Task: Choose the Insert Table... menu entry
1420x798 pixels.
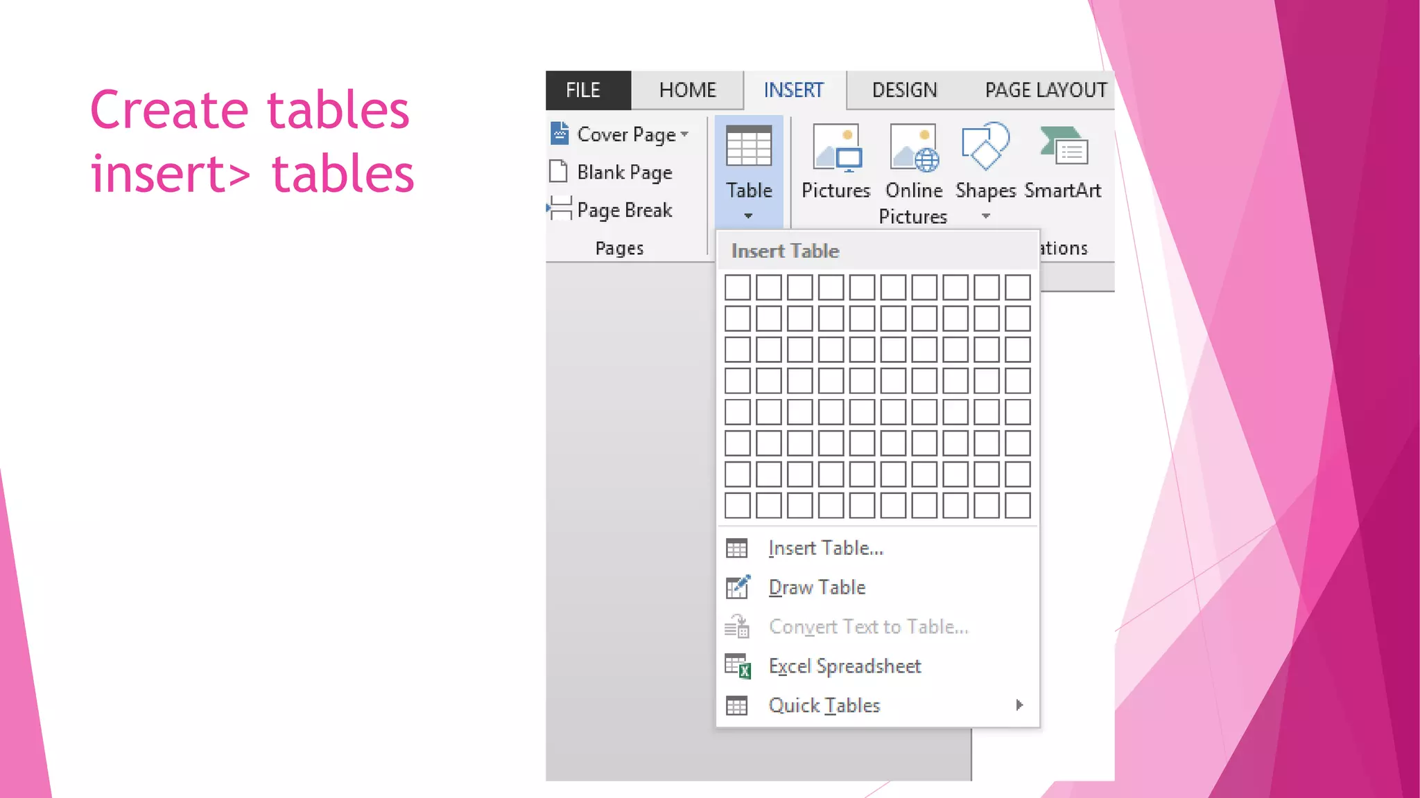Action: tap(825, 549)
